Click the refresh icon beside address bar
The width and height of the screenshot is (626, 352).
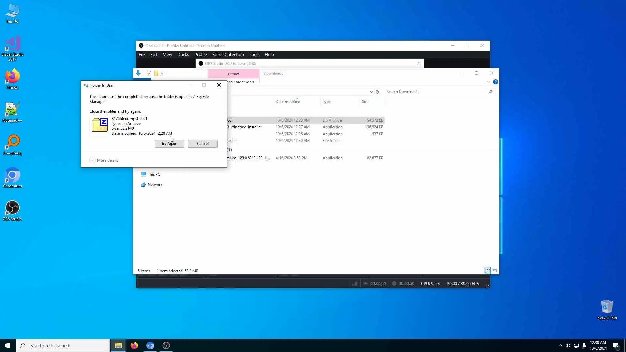coord(377,92)
